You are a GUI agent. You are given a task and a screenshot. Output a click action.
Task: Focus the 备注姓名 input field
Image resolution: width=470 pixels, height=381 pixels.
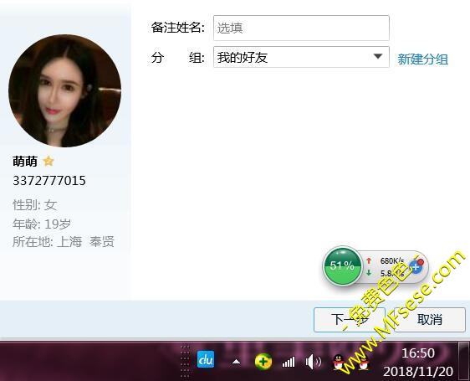point(301,28)
